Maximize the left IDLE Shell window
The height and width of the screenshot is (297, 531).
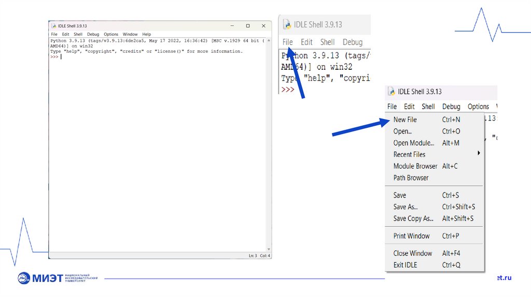pyautogui.click(x=248, y=26)
